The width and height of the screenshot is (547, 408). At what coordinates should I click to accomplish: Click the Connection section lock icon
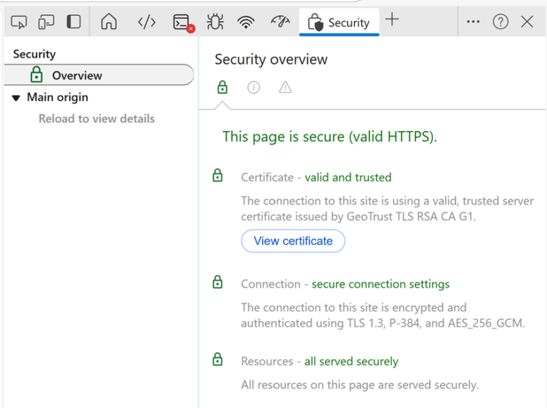point(218,282)
